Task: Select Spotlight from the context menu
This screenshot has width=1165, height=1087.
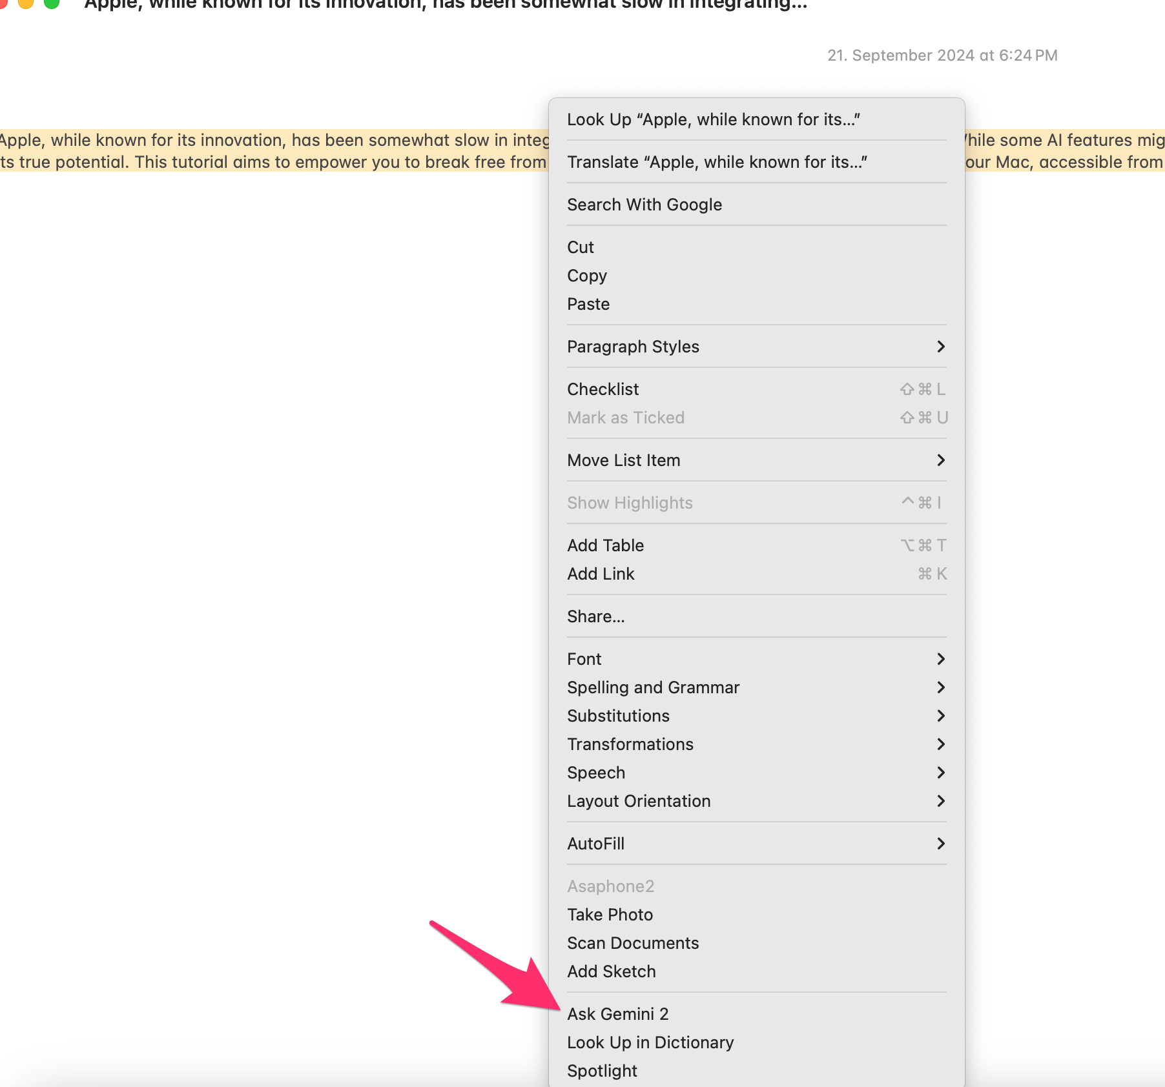Action: (x=756, y=1071)
